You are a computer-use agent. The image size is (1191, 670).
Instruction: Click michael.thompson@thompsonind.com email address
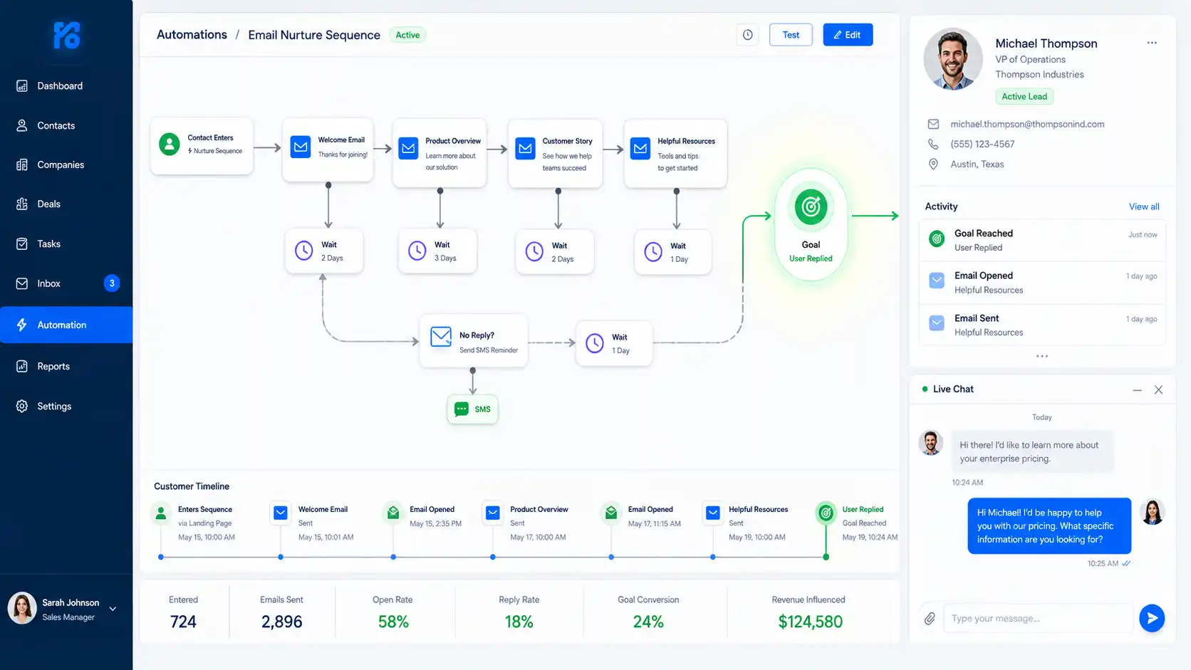pos(1027,124)
